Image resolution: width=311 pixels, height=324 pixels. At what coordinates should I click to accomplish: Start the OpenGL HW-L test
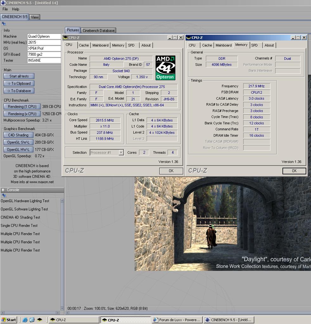click(18, 150)
